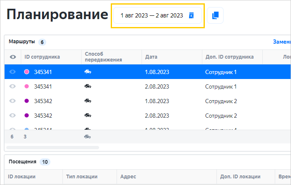Viewport: 291px width, 185px height.
Task: Click car icon in 345341 row dated 2.08.2023
Action: [x=88, y=86]
